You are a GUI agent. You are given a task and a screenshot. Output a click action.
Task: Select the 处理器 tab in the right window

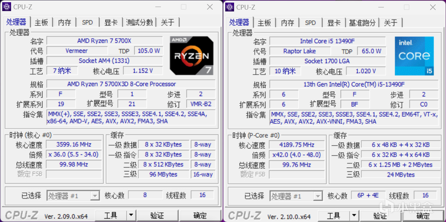pyautogui.click(x=239, y=22)
